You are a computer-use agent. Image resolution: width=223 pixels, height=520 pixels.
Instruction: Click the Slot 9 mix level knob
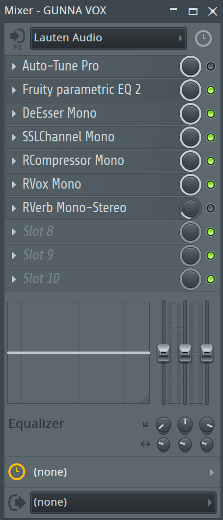click(x=191, y=256)
